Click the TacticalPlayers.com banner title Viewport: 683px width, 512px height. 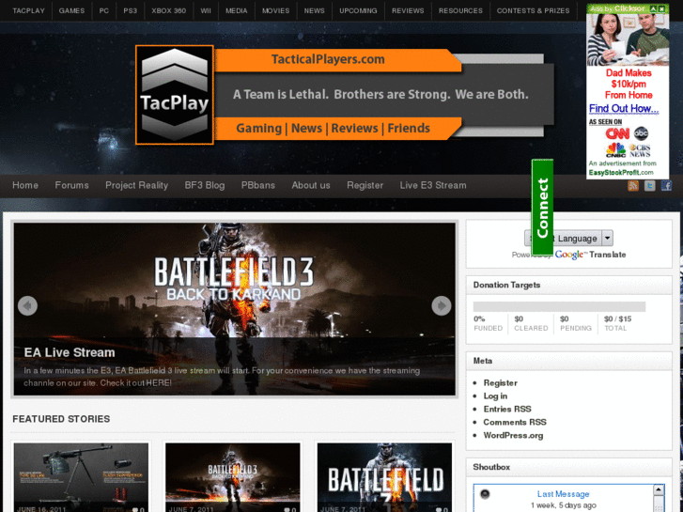[328, 59]
